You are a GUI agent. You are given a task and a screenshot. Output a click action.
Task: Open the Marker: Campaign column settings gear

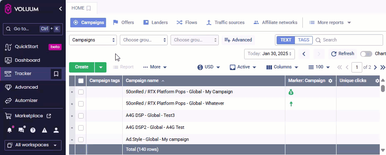click(x=330, y=81)
